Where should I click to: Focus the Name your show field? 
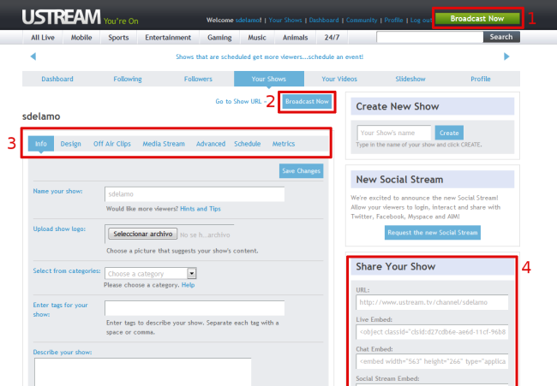[x=195, y=194]
